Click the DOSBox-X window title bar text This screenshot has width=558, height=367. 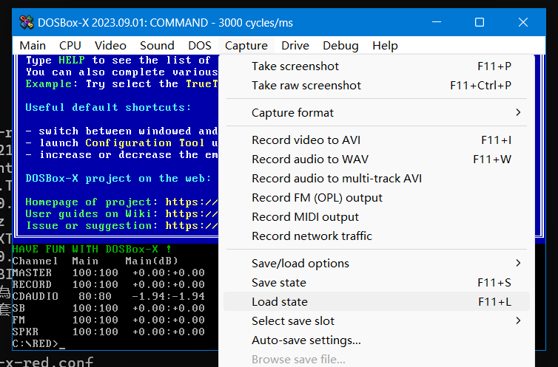[165, 23]
